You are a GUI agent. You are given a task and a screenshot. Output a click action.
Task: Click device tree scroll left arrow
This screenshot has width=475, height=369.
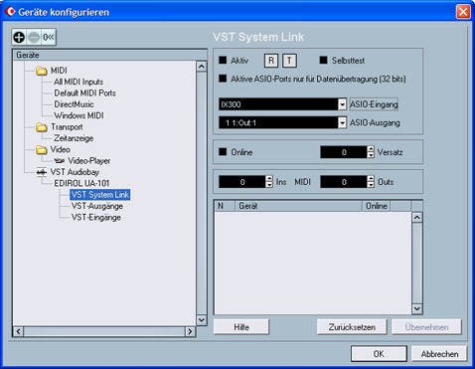(19, 331)
